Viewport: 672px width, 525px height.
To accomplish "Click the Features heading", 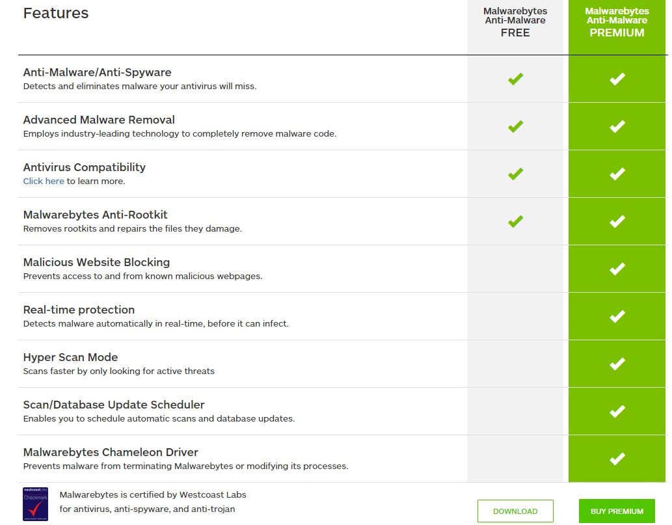I will click(56, 13).
